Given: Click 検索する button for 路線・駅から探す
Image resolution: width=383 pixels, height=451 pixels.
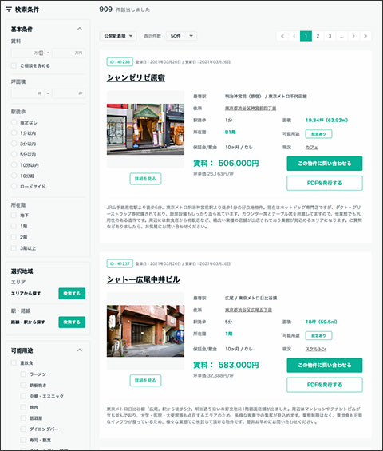Looking at the screenshot, I should click(72, 322).
